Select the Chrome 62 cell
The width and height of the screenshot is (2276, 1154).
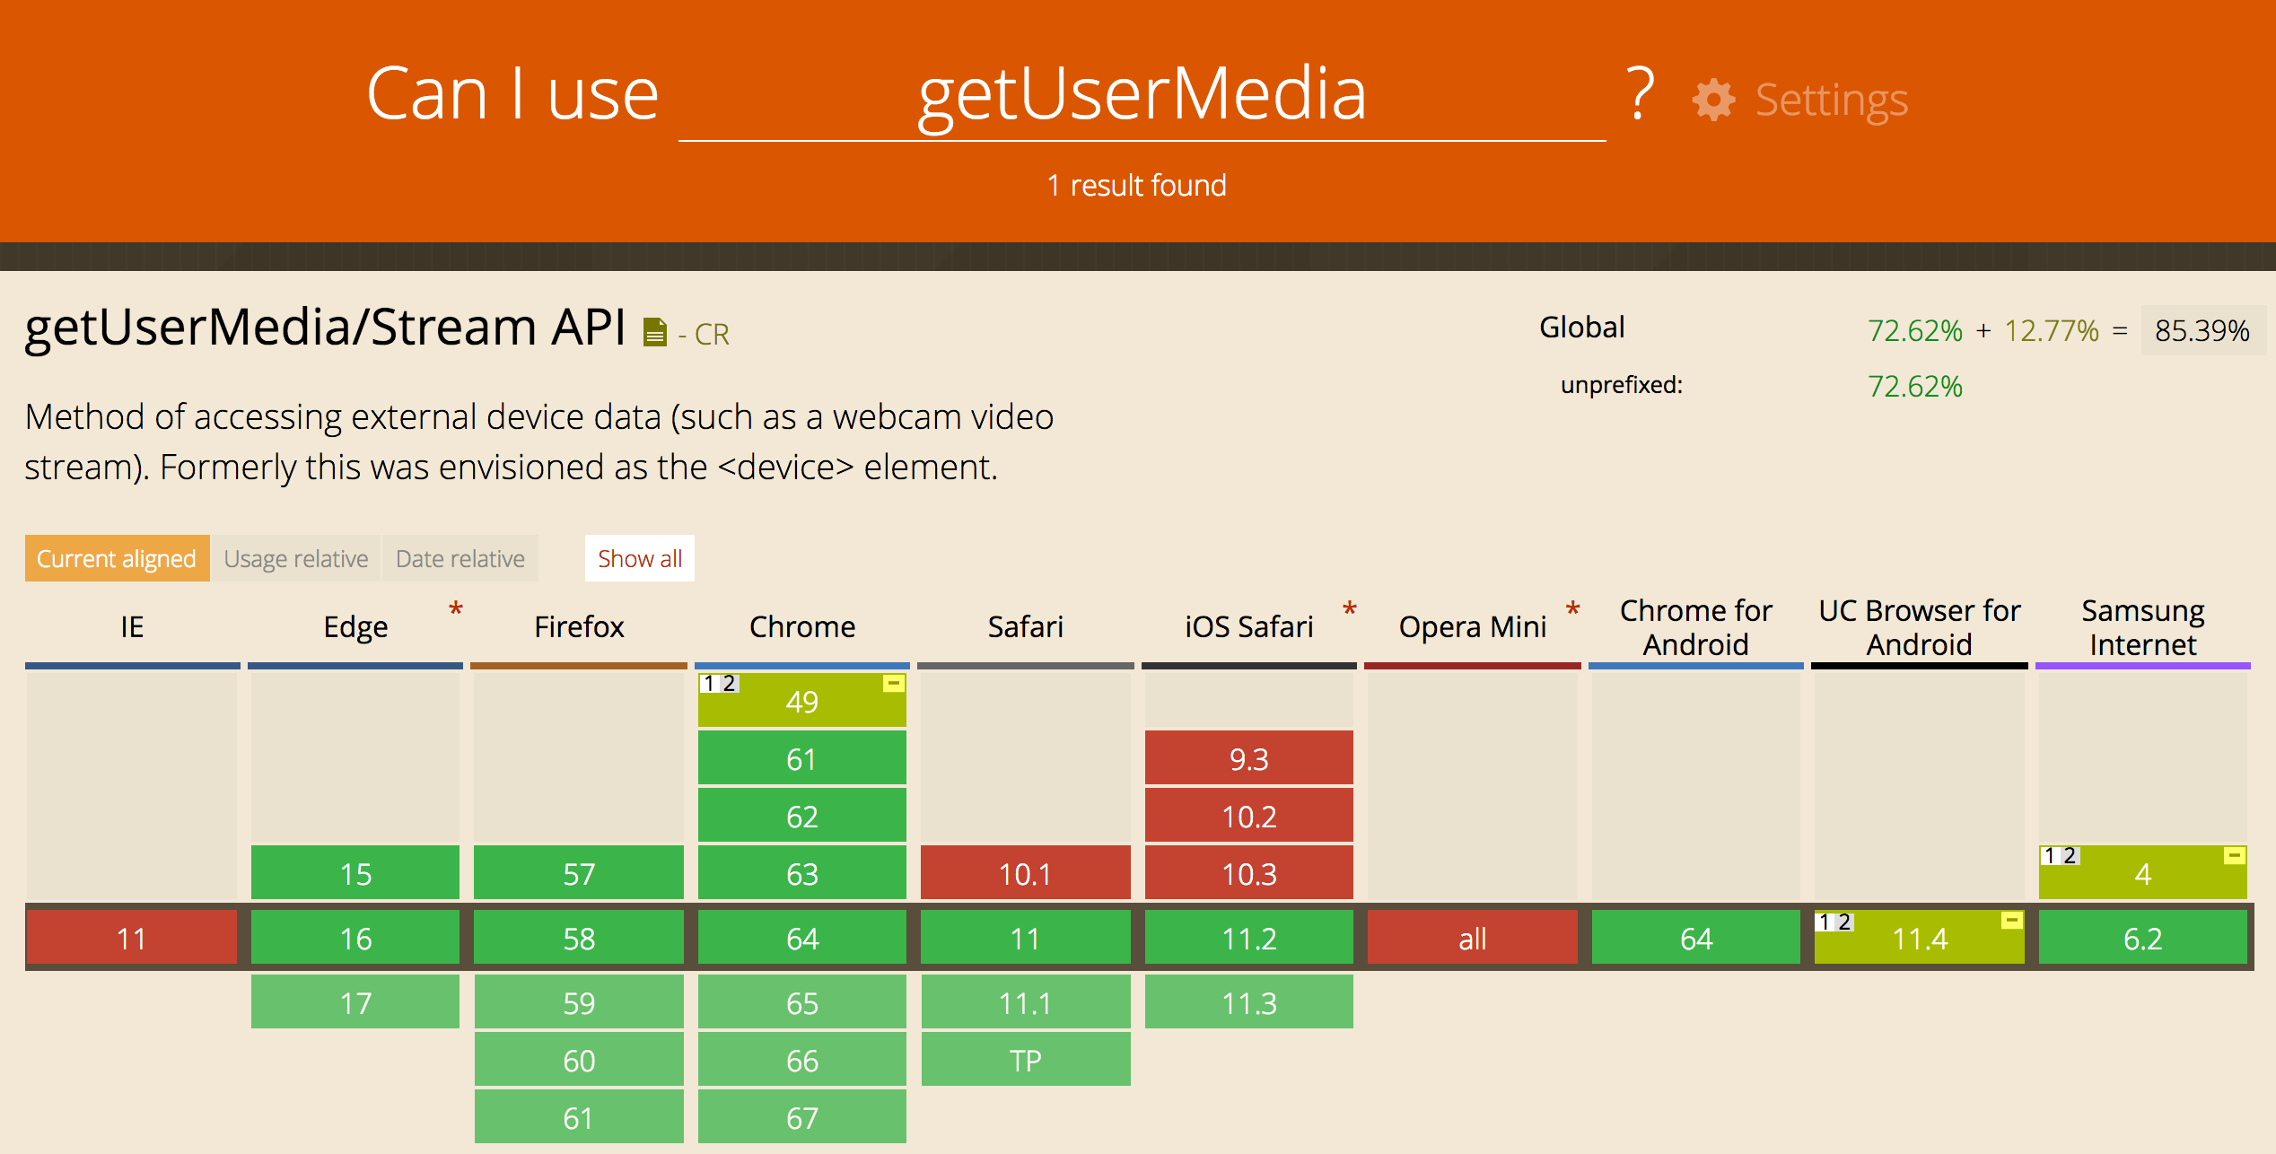tap(802, 816)
